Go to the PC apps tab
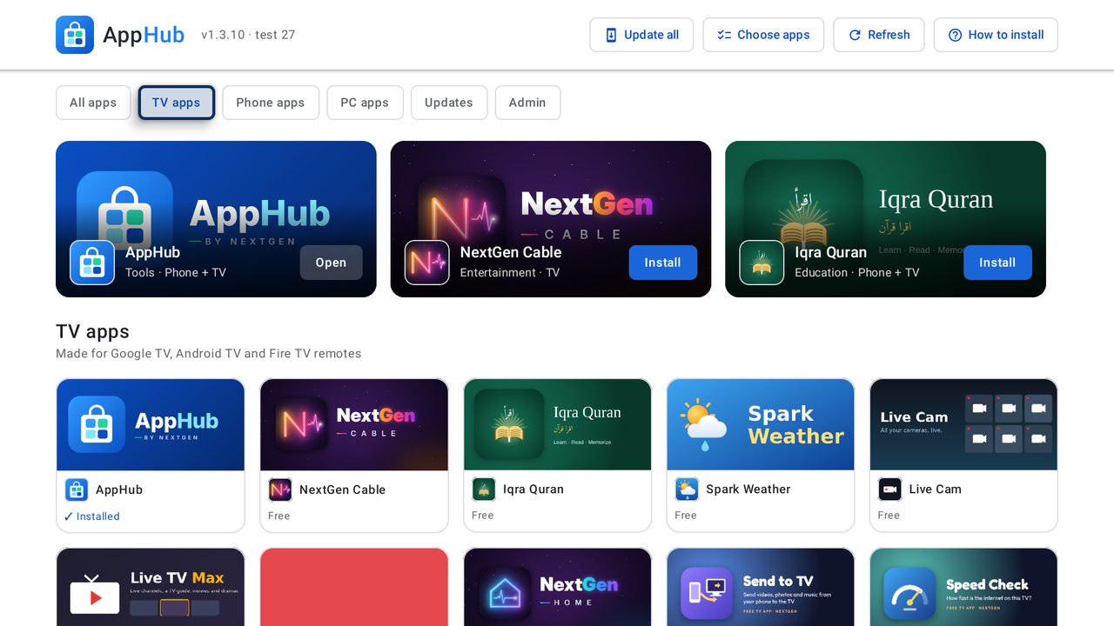This screenshot has width=1114, height=626. [x=365, y=103]
